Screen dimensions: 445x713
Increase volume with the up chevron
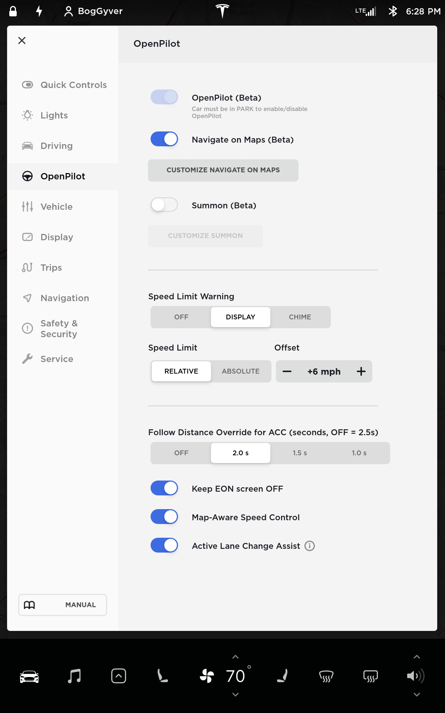pos(417,657)
